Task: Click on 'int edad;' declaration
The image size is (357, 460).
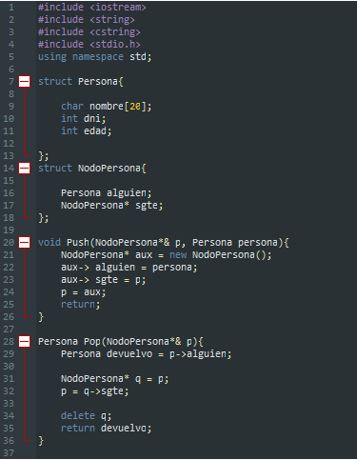Action: click(86, 131)
